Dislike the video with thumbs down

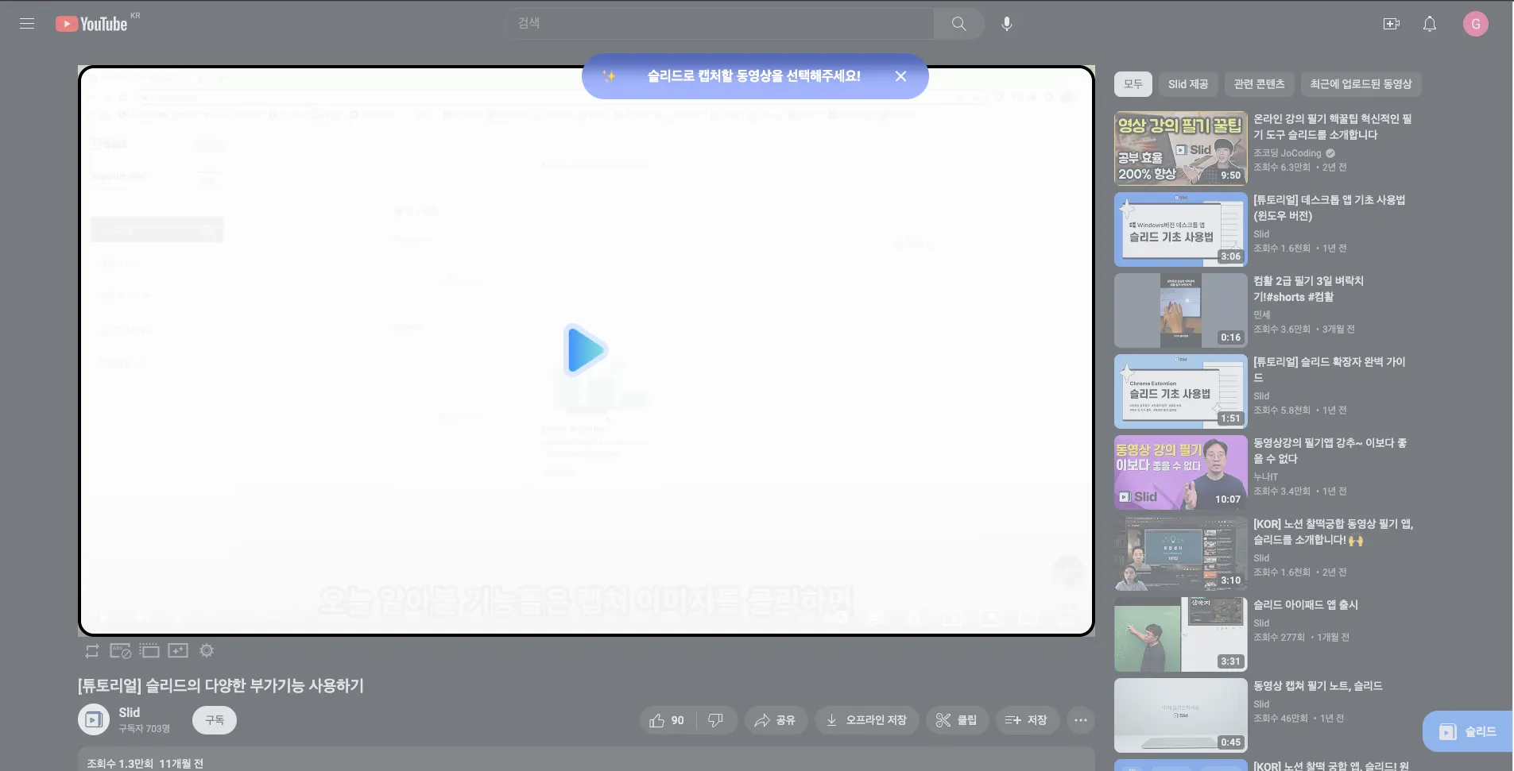716,720
